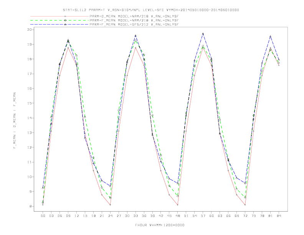
Task: Click x-axis forecast hour label 81
Action: click(x=271, y=216)
